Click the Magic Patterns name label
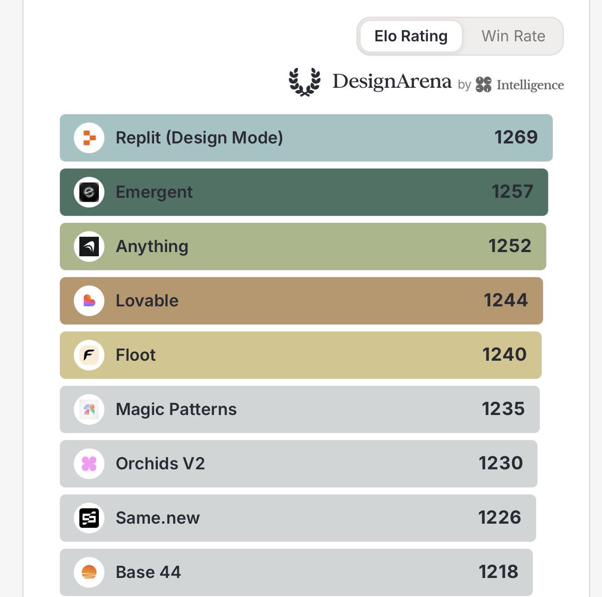The image size is (602, 597). [176, 409]
